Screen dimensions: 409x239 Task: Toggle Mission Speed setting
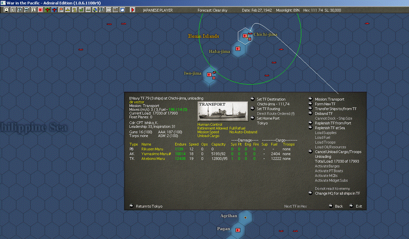point(208,132)
